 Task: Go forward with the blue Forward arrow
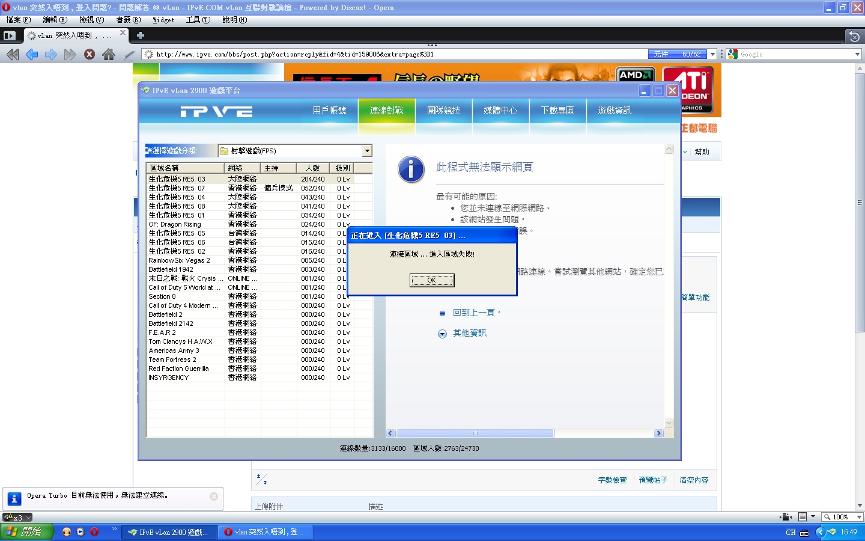coord(51,55)
